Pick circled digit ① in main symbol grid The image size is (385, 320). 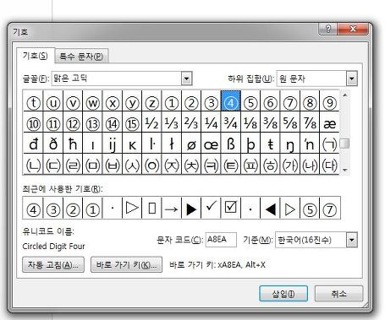tap(172, 101)
